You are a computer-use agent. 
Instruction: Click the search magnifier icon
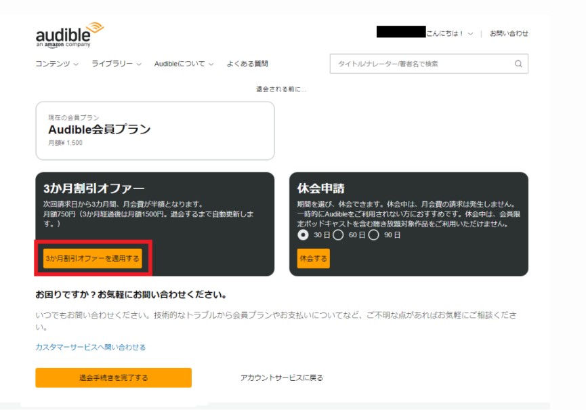click(518, 64)
